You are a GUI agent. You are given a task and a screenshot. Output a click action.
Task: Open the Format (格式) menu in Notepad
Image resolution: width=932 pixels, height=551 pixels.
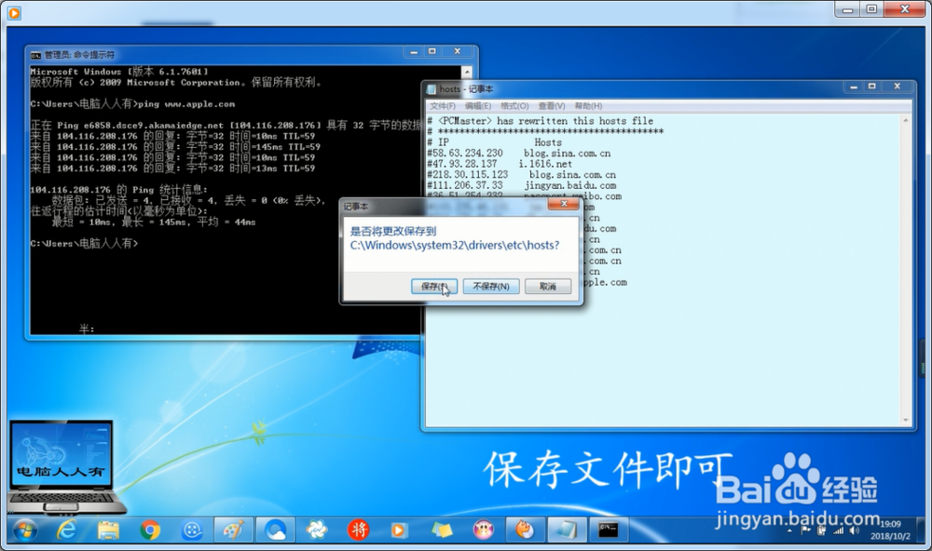514,106
